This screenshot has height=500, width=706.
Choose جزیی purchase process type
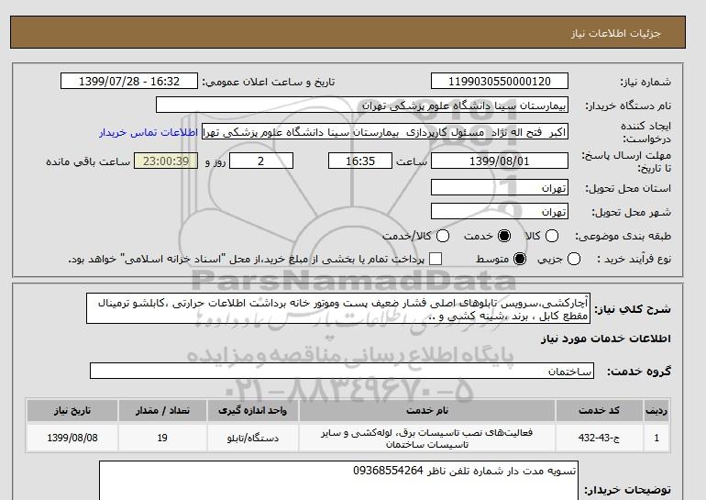coord(574,259)
